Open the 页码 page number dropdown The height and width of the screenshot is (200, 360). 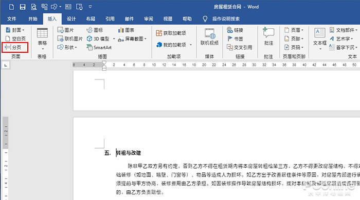click(294, 47)
